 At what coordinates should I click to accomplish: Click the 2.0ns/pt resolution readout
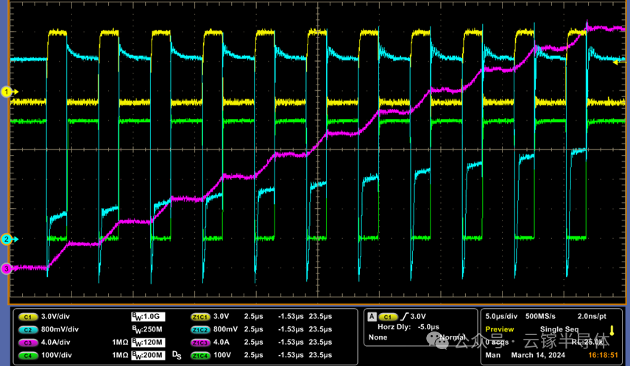(592, 316)
